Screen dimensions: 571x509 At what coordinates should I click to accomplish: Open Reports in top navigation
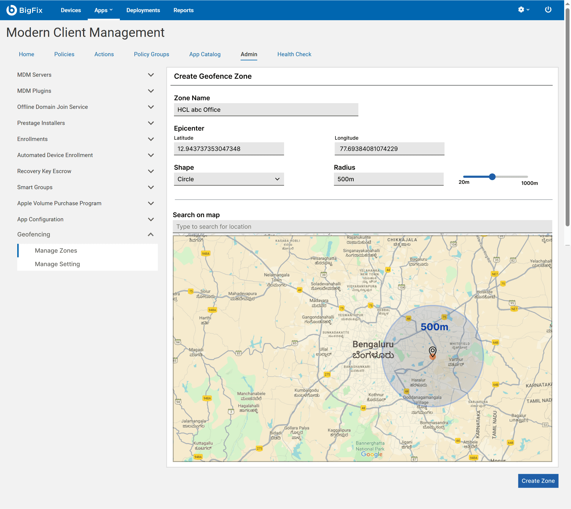pos(183,10)
